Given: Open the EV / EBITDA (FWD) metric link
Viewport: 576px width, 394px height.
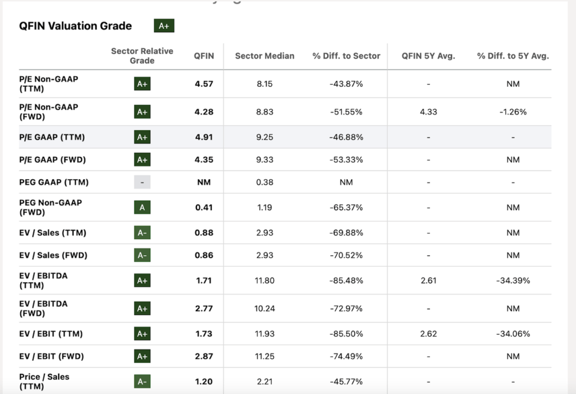Looking at the screenshot, I should pos(43,308).
